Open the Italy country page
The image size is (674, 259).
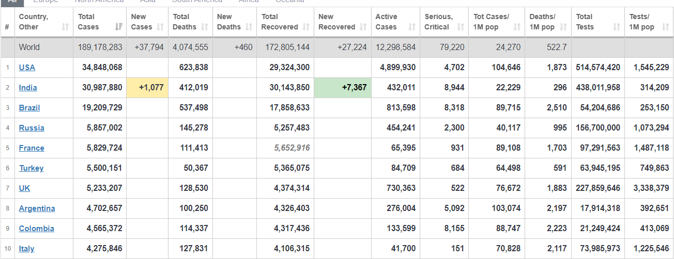tap(27, 248)
